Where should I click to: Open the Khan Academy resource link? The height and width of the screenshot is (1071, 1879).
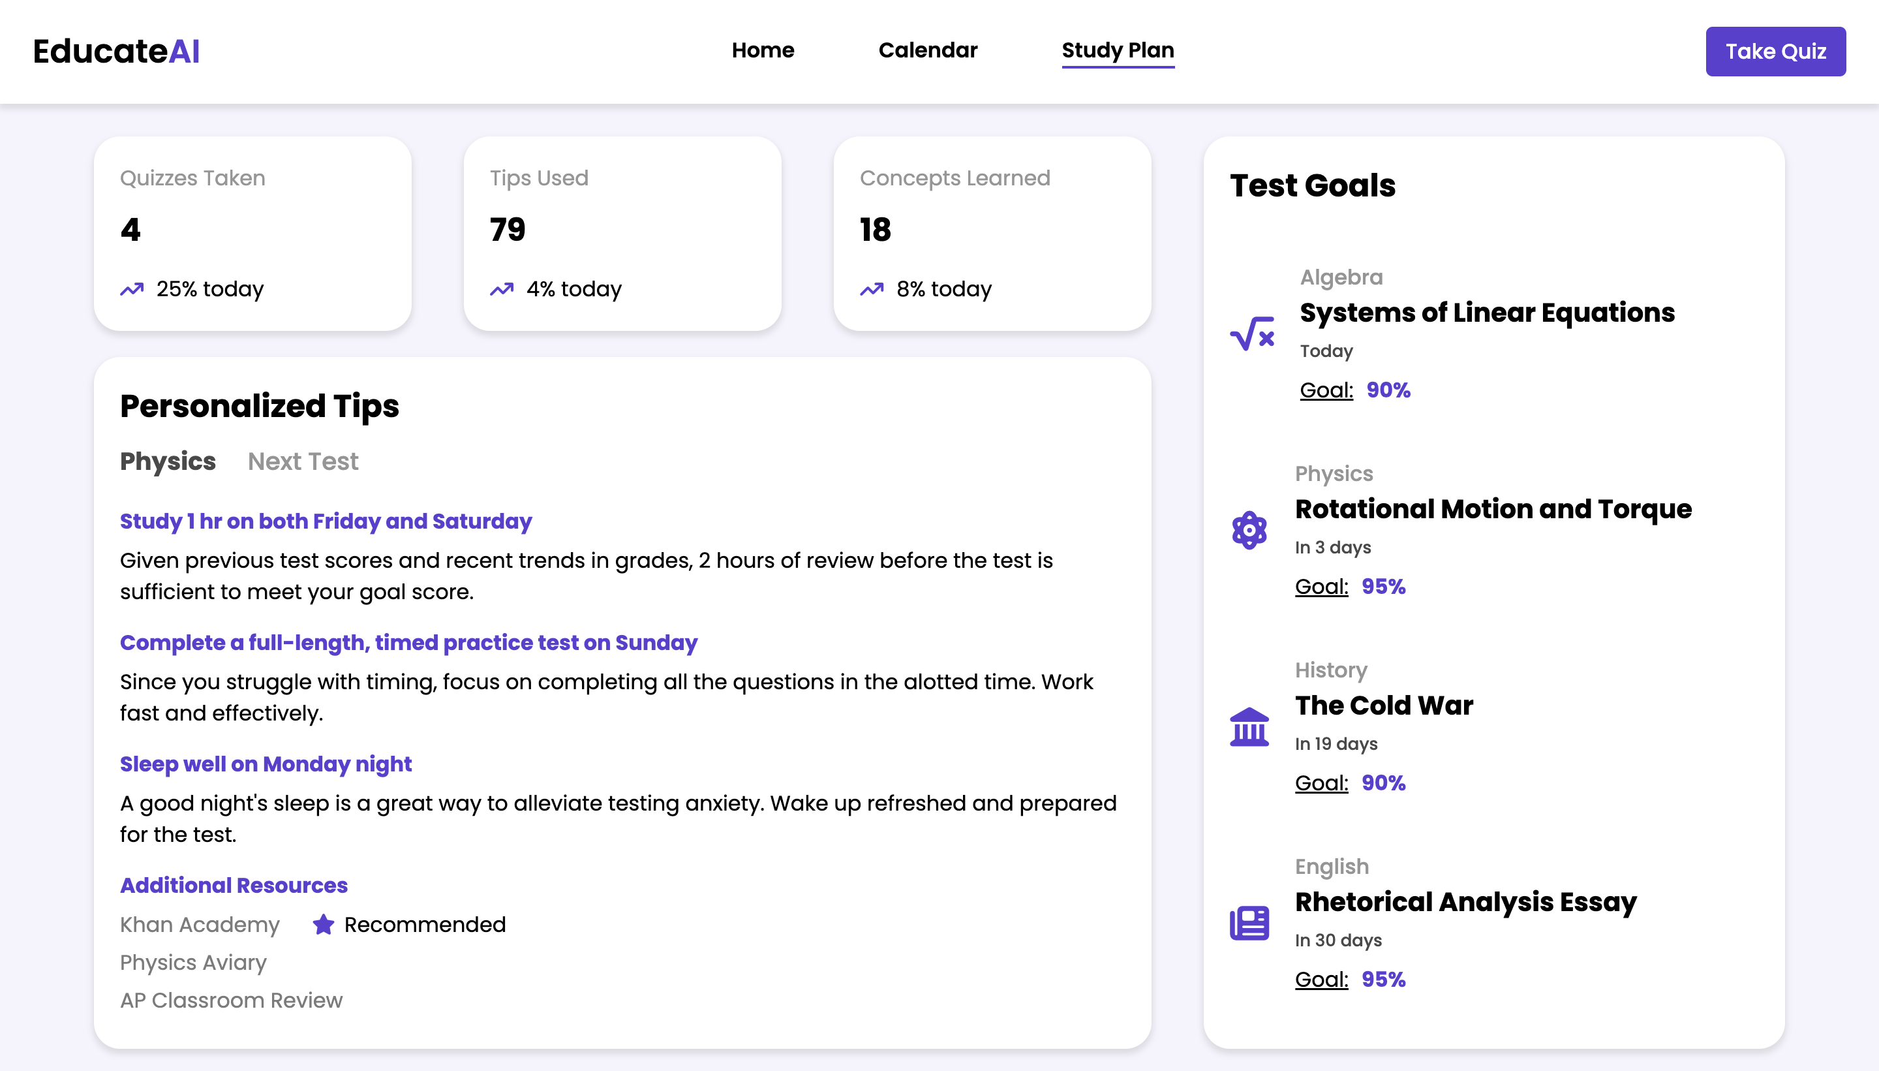(x=199, y=925)
